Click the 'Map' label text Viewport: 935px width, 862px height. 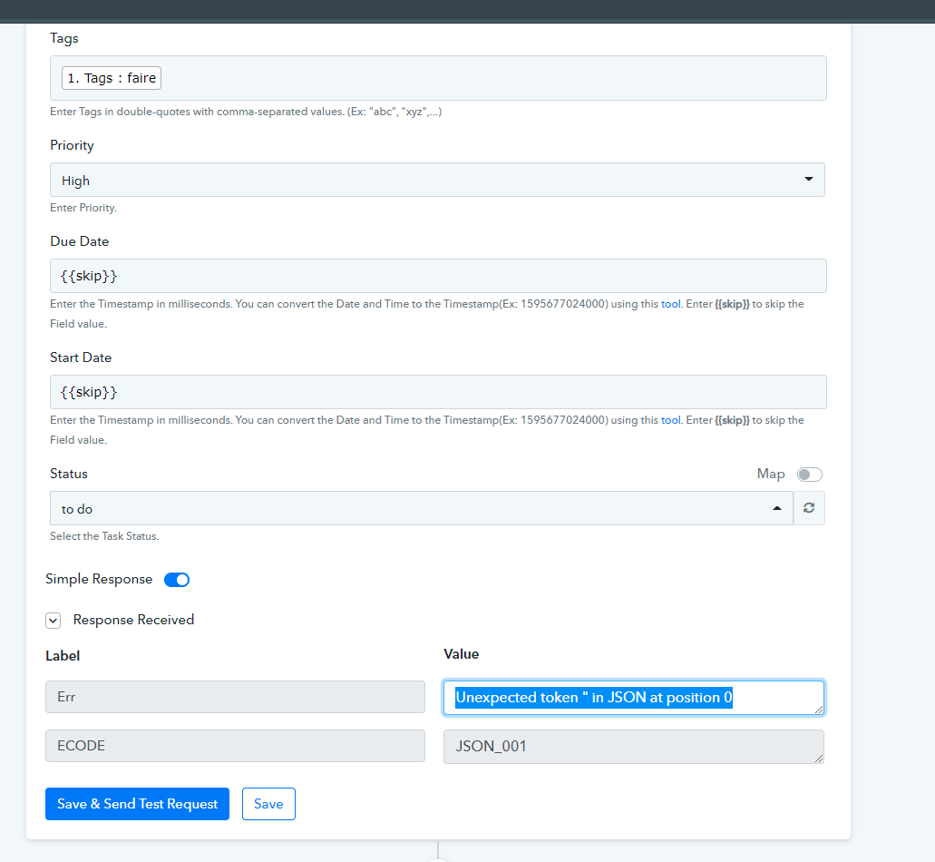click(x=771, y=475)
